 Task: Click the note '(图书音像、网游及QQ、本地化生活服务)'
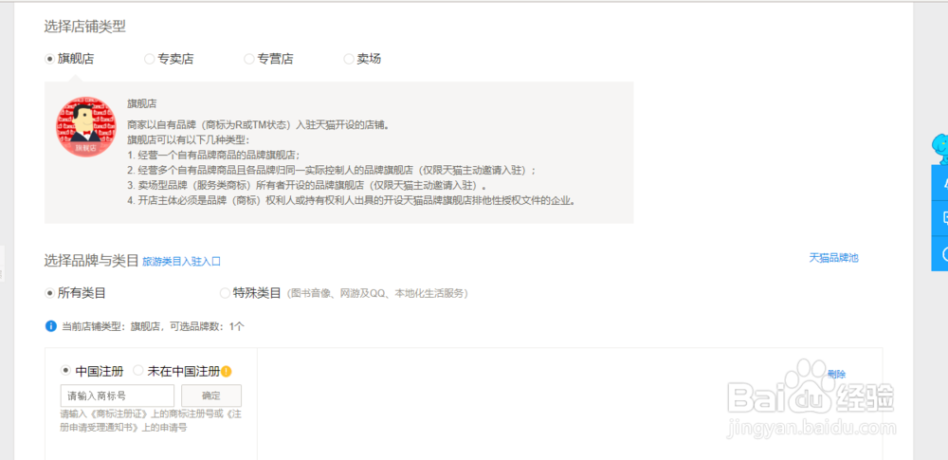(x=377, y=294)
